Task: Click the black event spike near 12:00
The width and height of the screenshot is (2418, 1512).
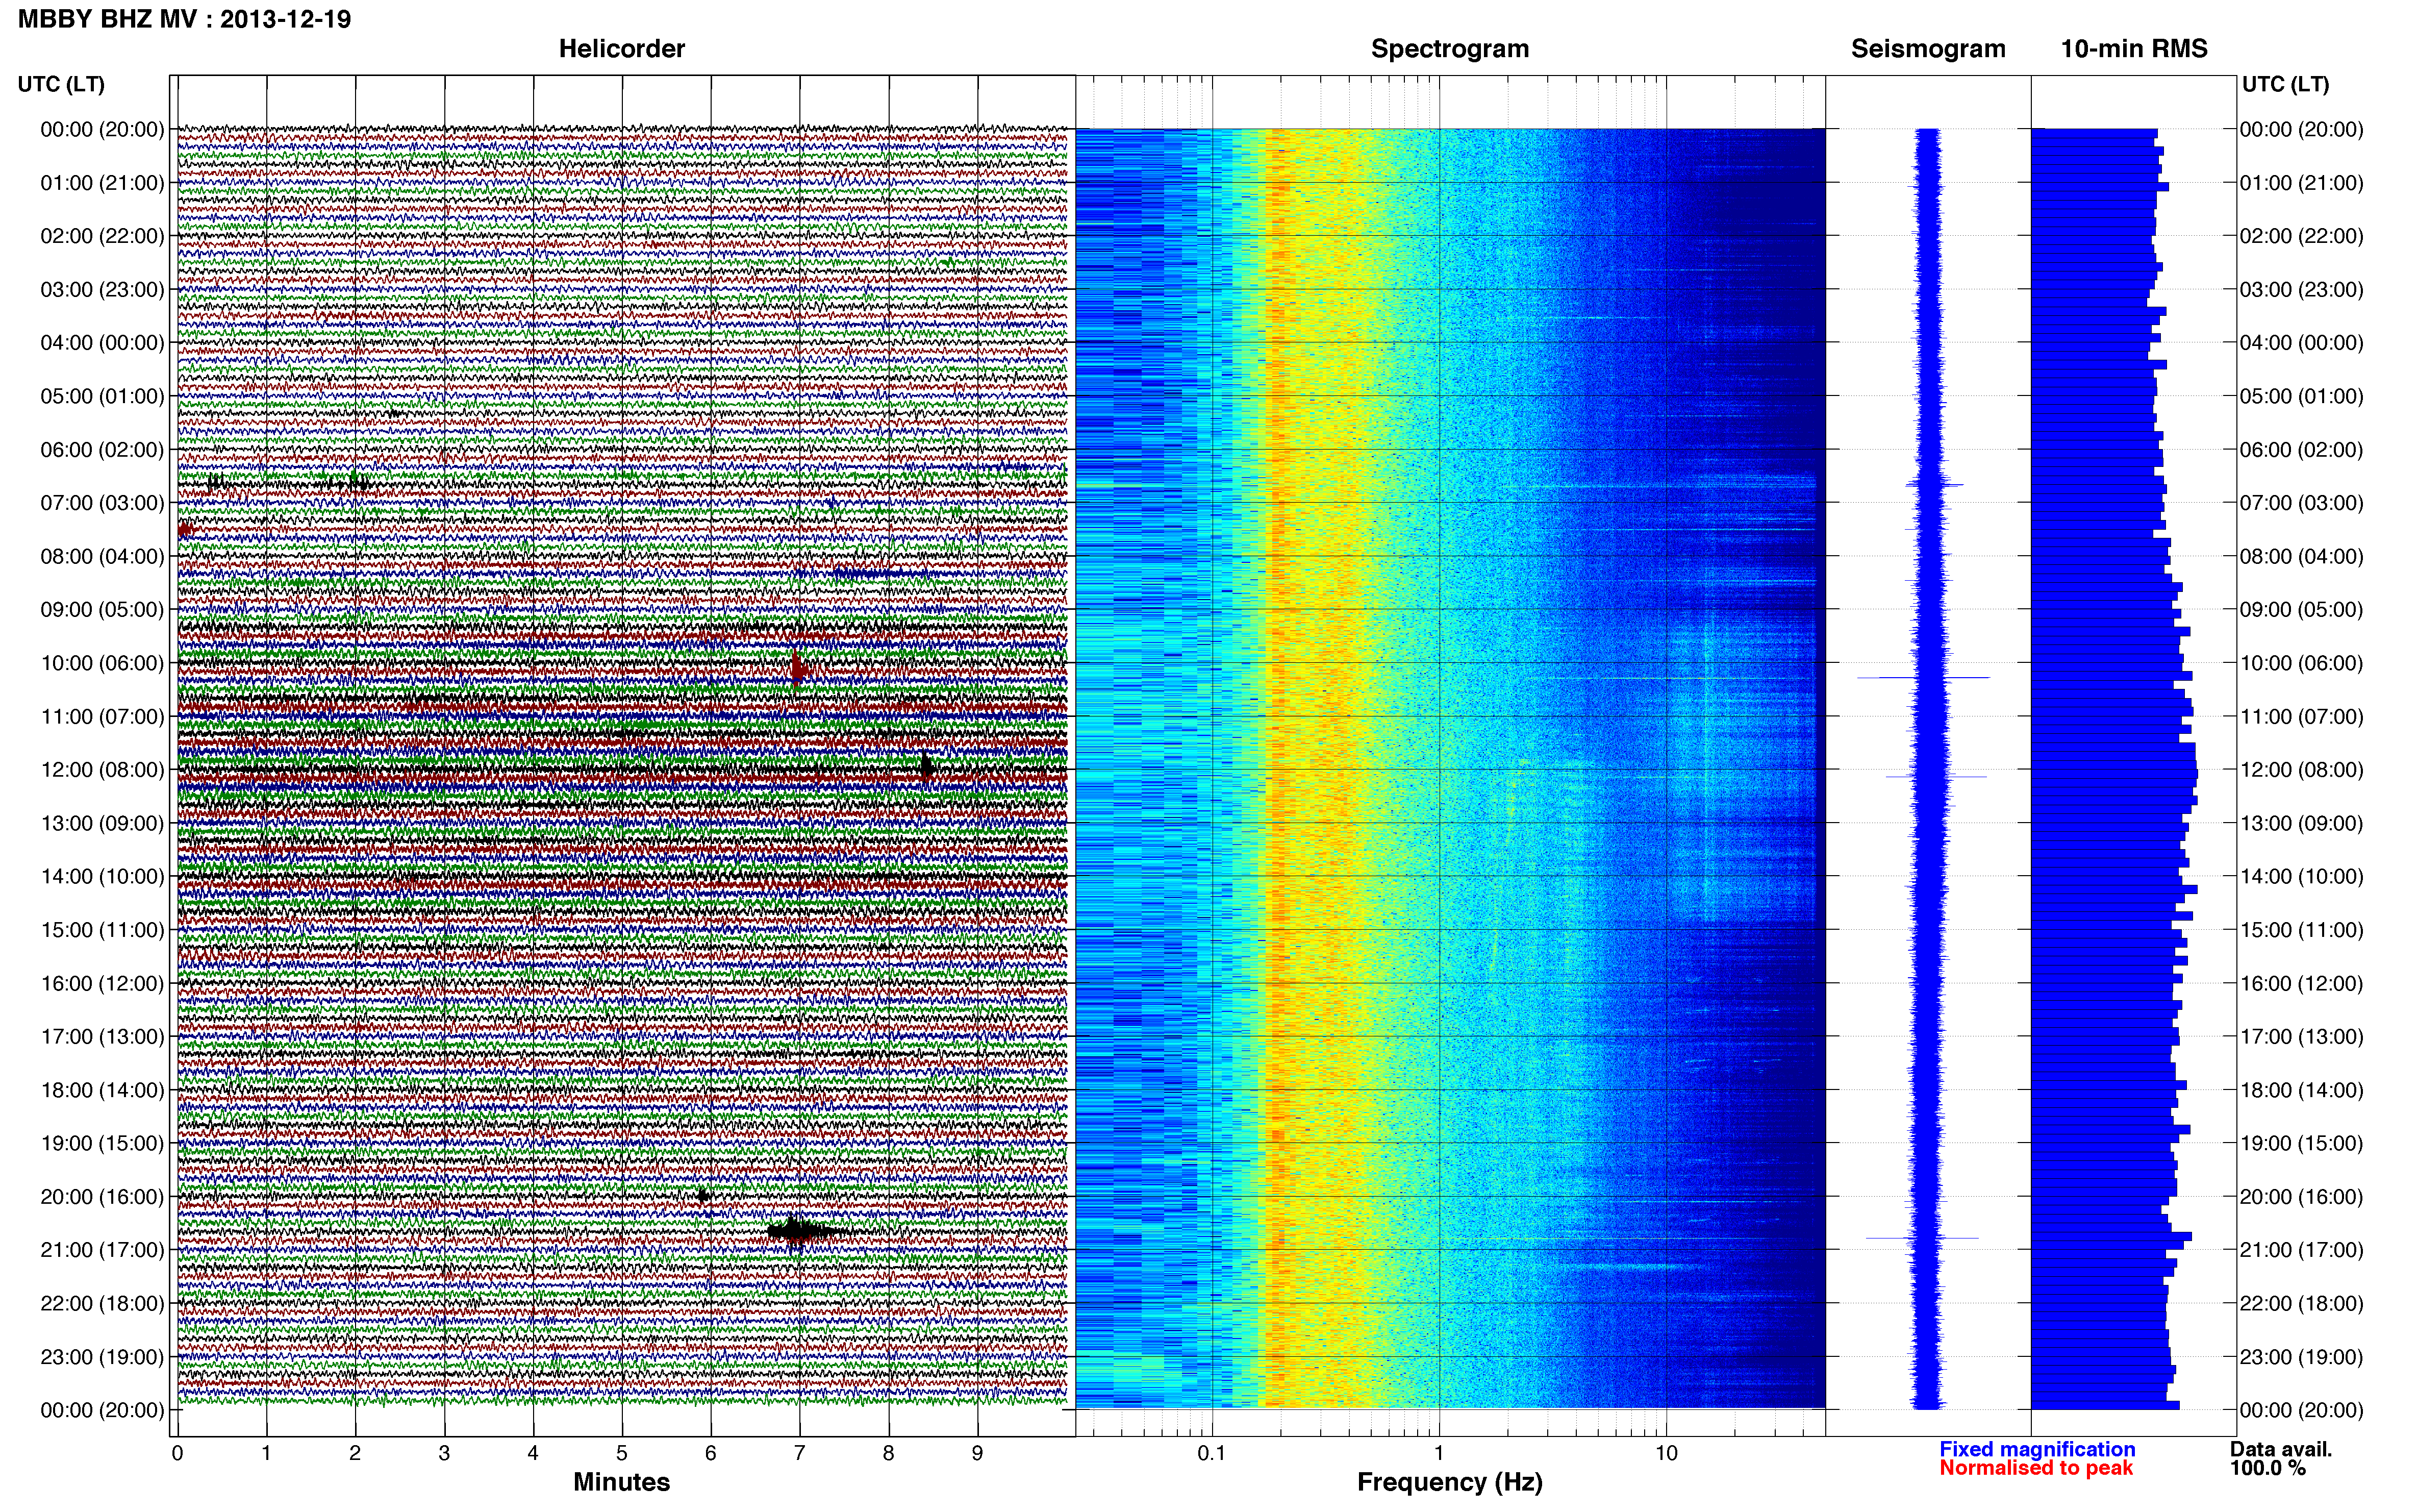Action: coord(926,767)
